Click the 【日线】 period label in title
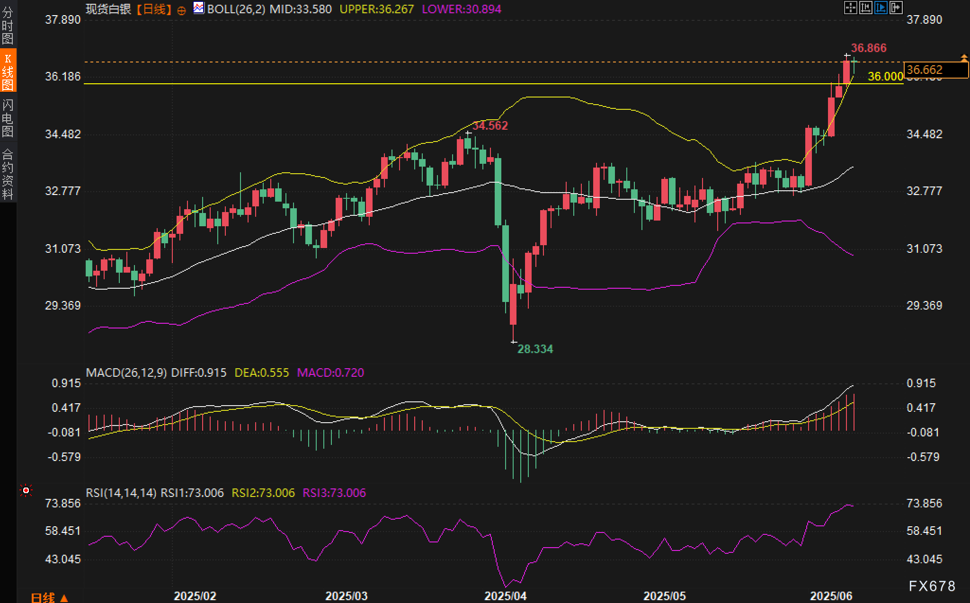This screenshot has height=603, width=970. click(154, 9)
